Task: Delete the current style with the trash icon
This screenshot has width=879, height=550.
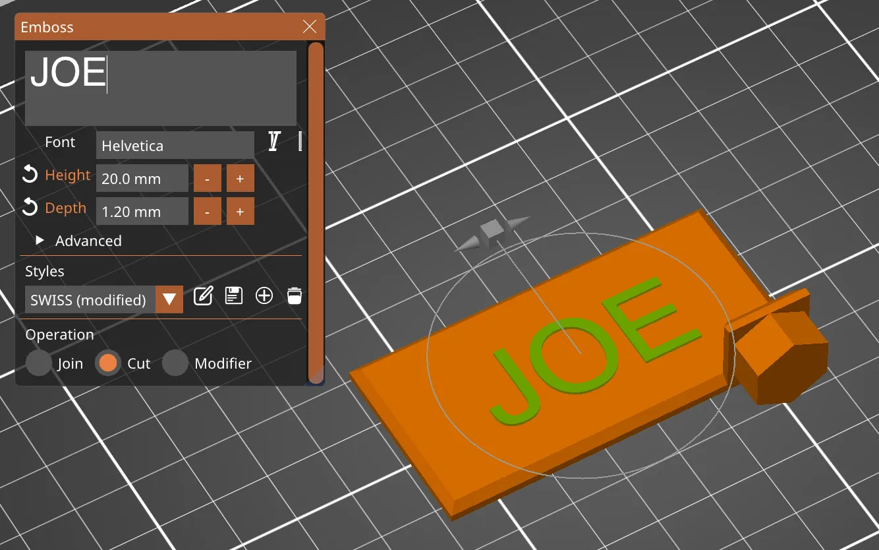Action: [295, 295]
